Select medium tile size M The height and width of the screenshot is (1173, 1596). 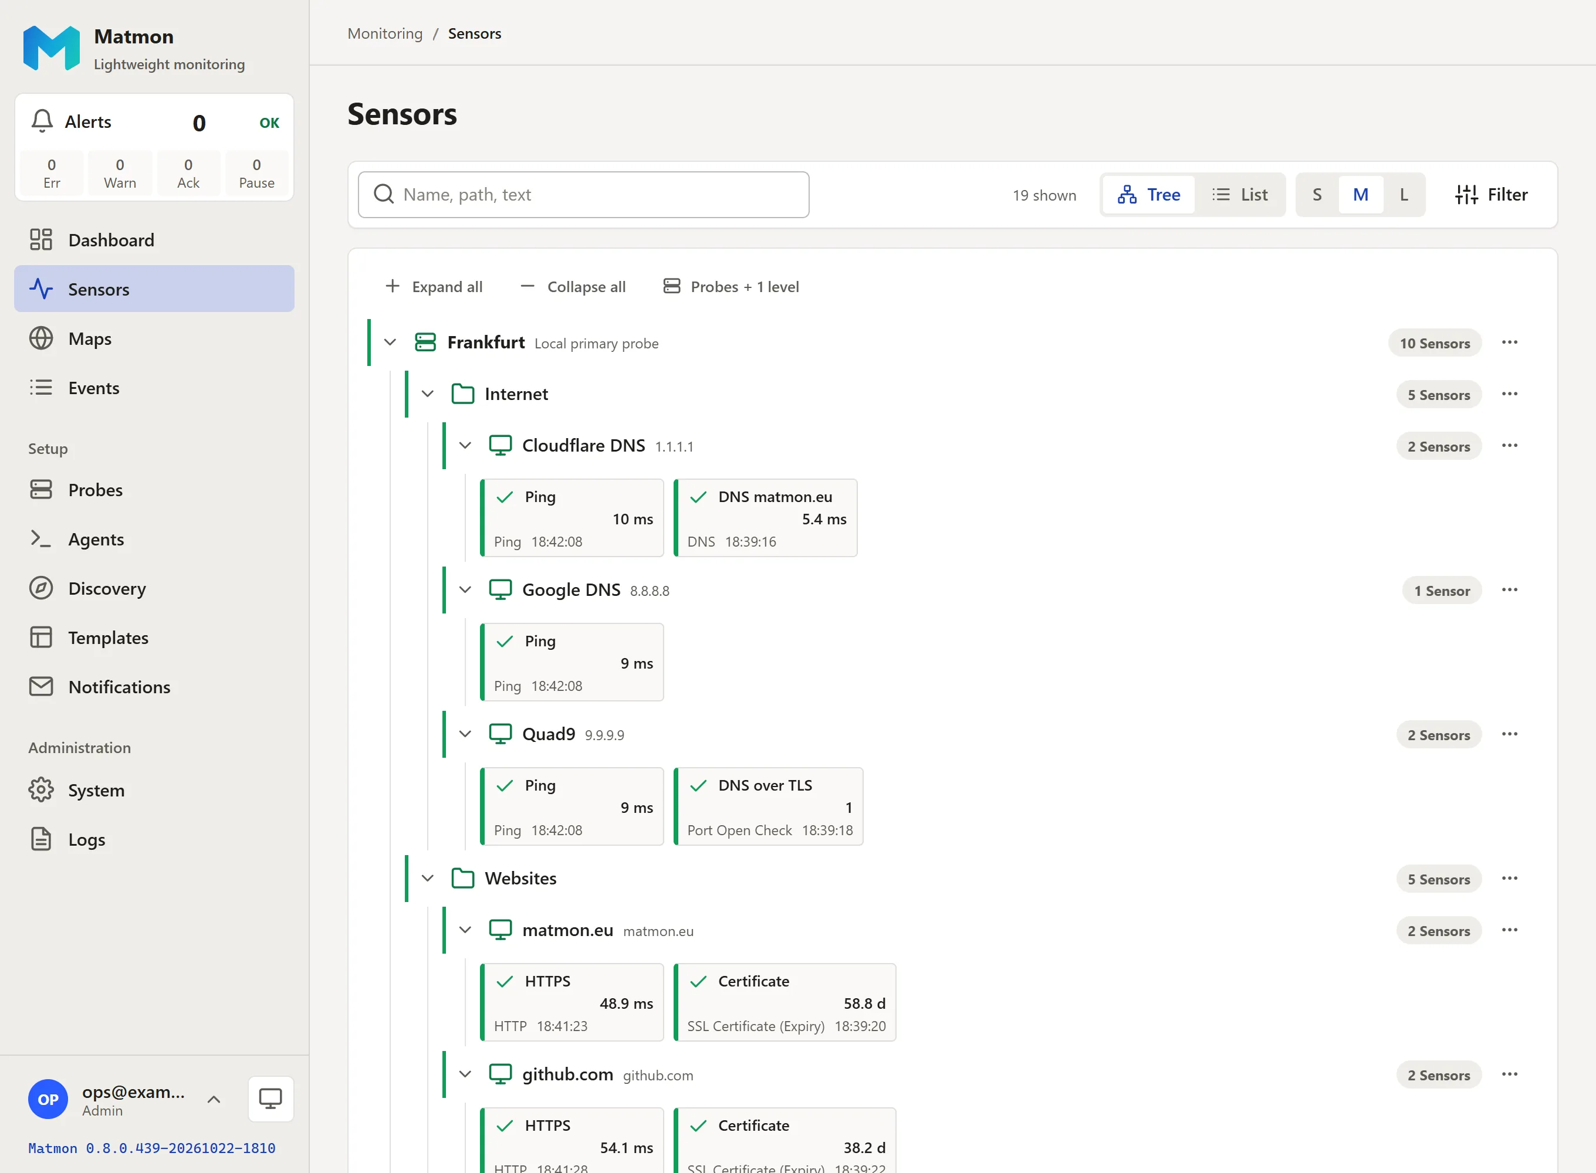coord(1360,195)
